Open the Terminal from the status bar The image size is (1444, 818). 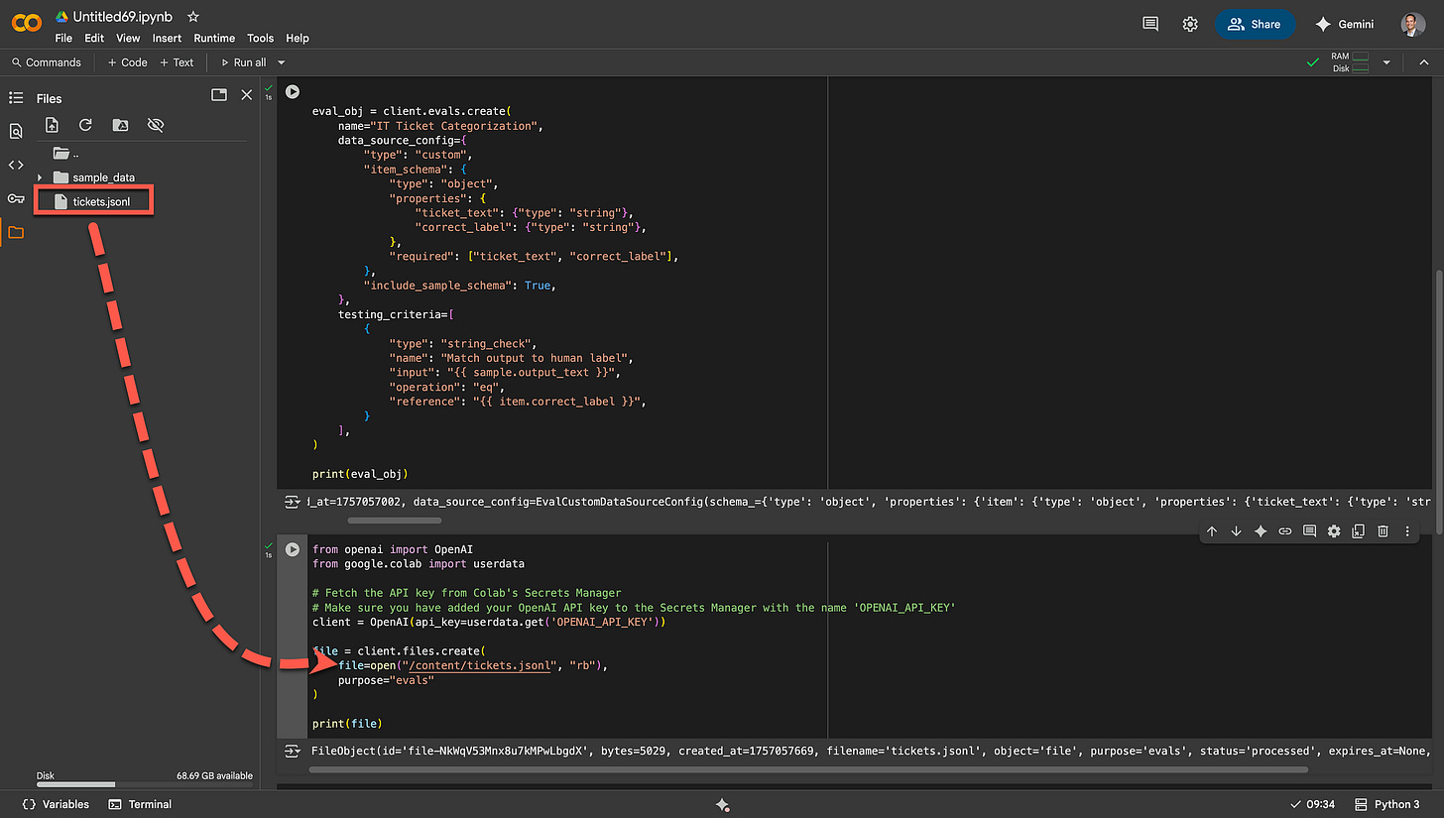[140, 804]
